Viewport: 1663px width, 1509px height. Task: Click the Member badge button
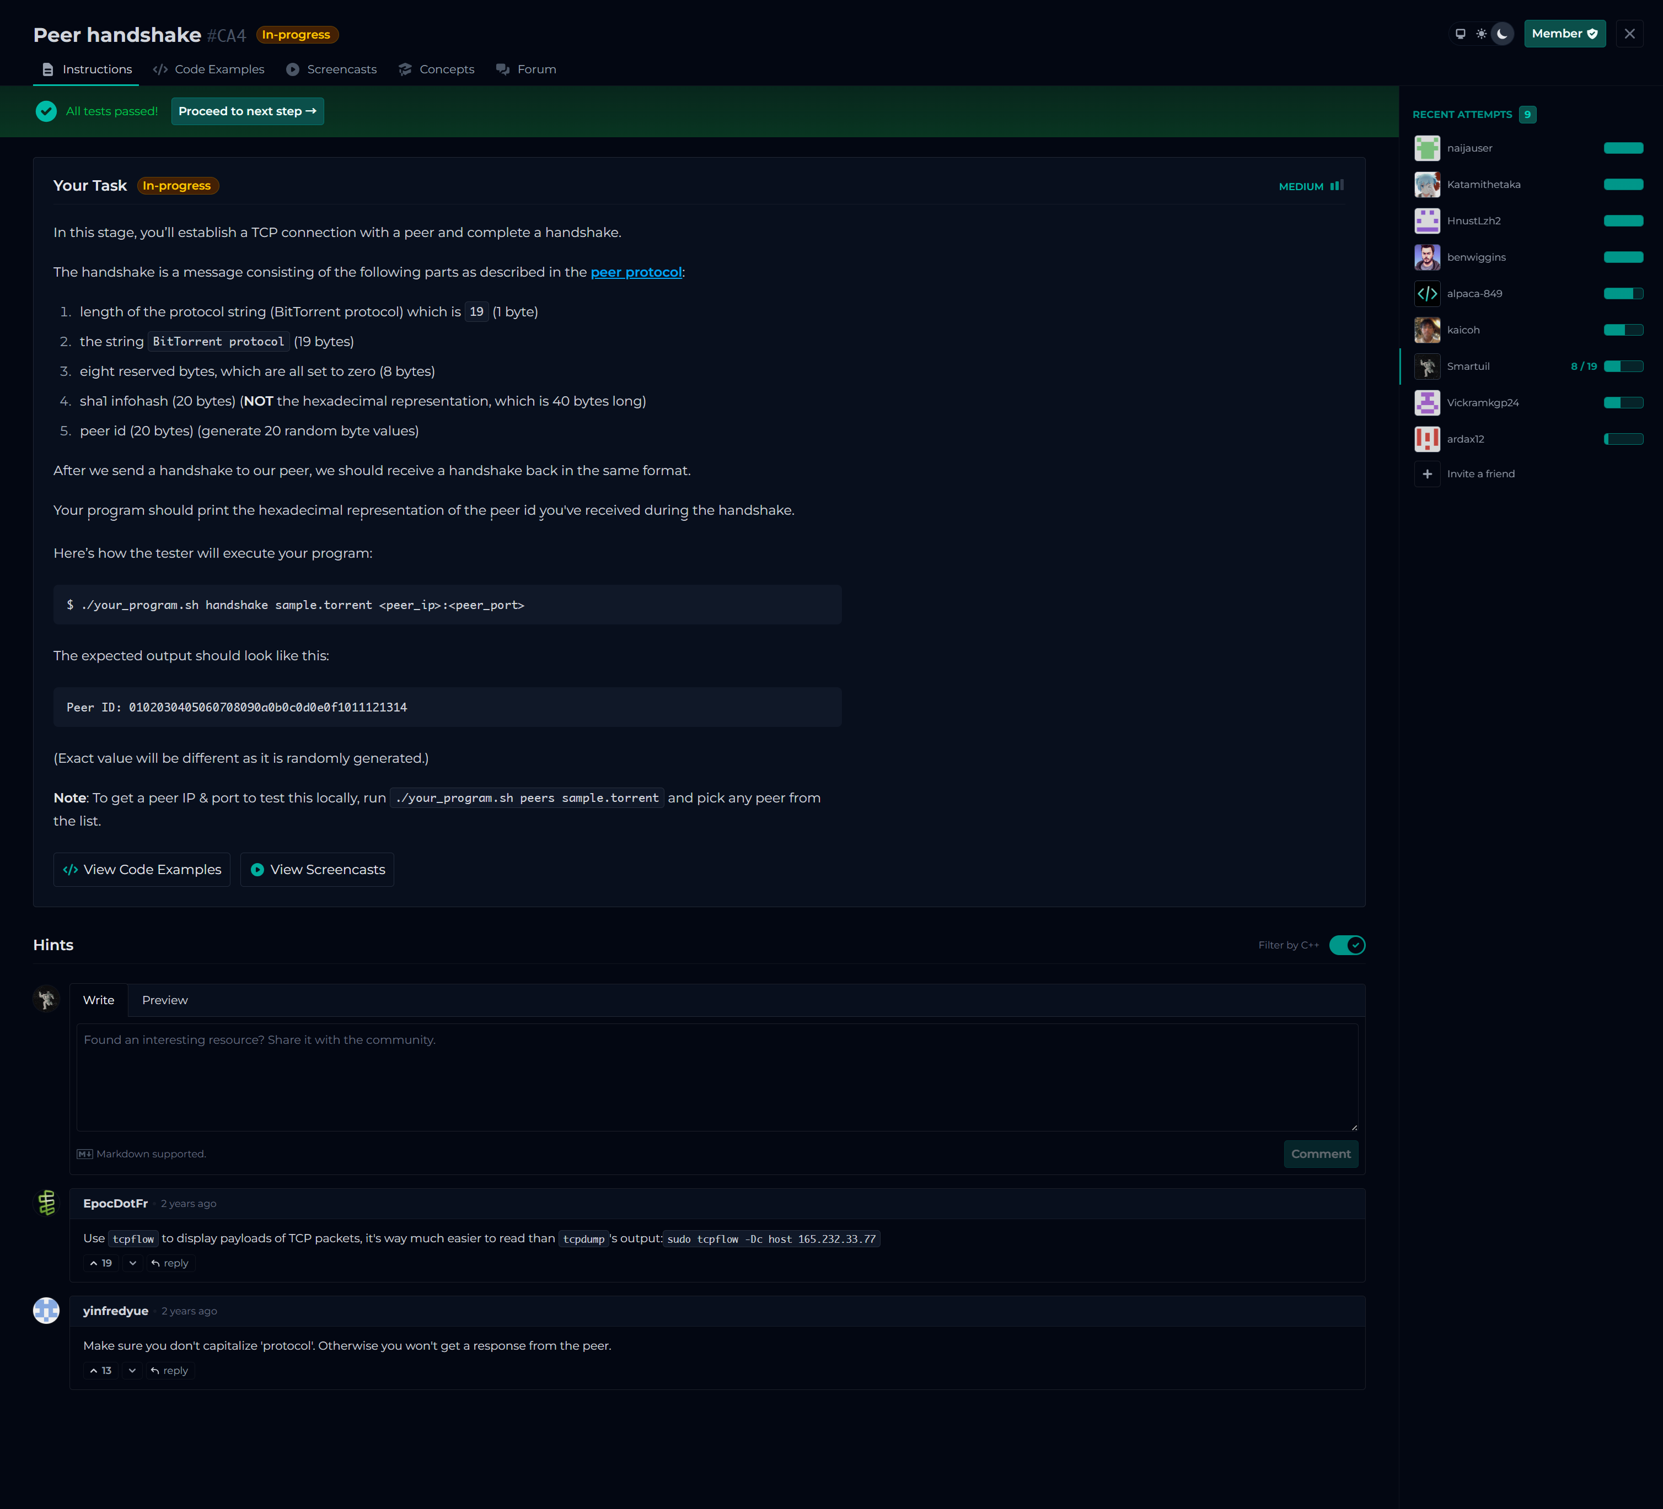point(1564,34)
